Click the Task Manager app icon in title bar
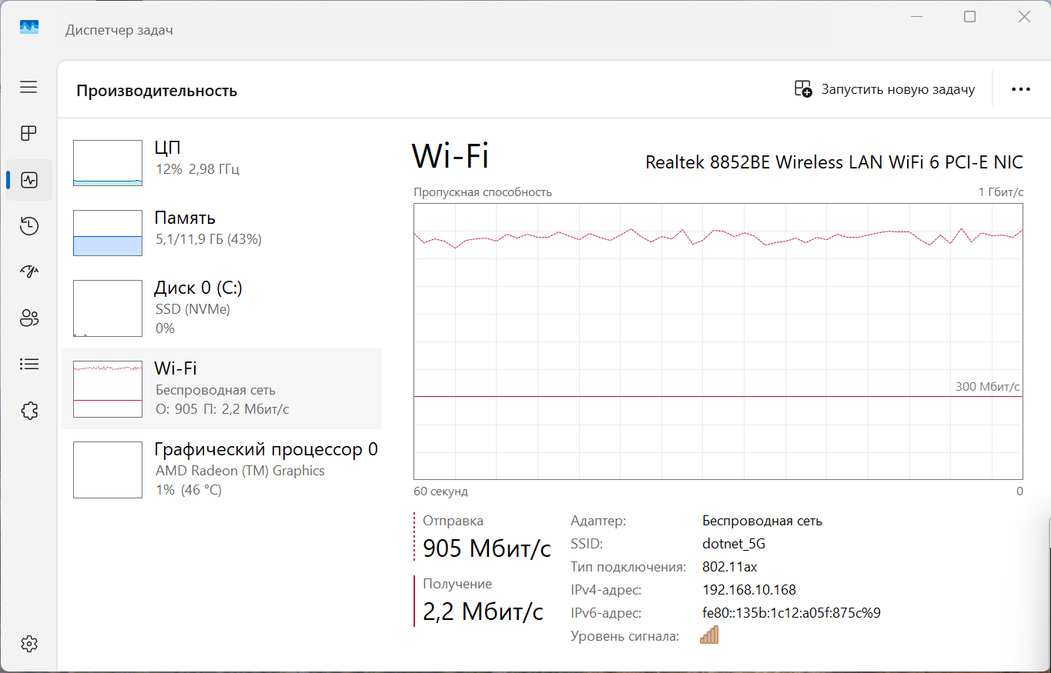Viewport: 1051px width, 673px height. tap(29, 27)
